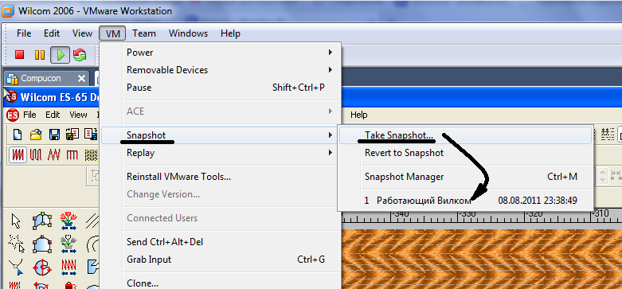Click the green power-on play button

61,55
